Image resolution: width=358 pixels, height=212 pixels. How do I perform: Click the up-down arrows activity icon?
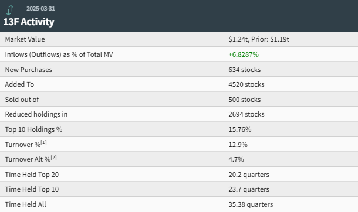pos(9,10)
